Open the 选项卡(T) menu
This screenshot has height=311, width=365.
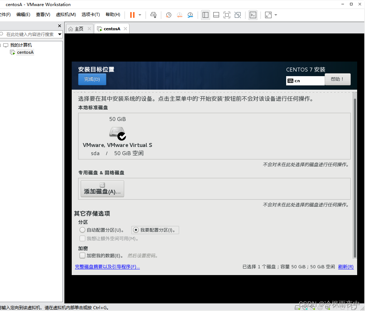point(91,15)
